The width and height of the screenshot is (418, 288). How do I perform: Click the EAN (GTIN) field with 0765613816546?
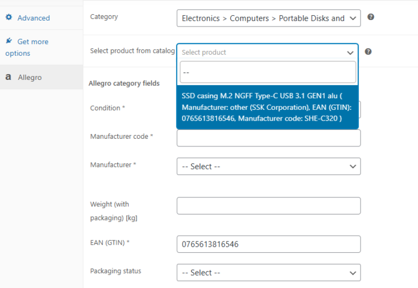click(268, 245)
